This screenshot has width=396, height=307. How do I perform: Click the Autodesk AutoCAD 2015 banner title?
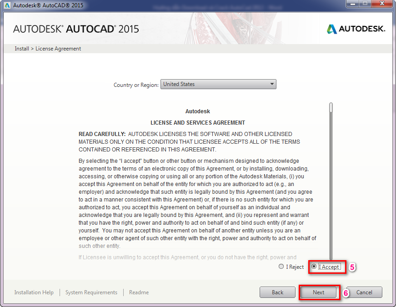[76, 29]
